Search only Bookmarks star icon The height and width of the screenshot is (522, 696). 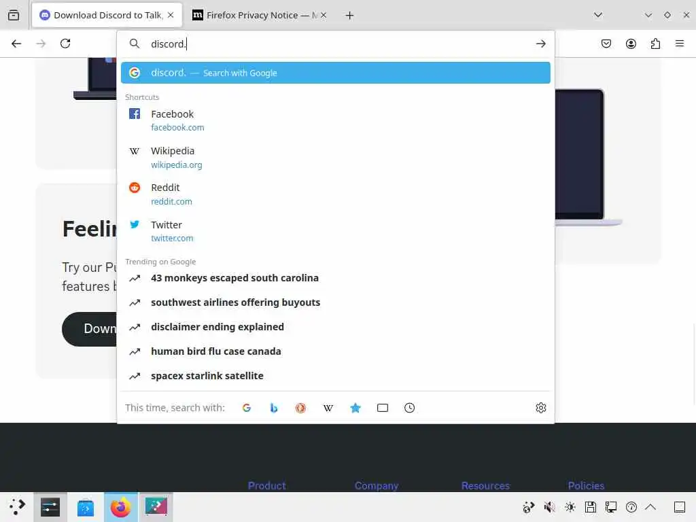355,408
